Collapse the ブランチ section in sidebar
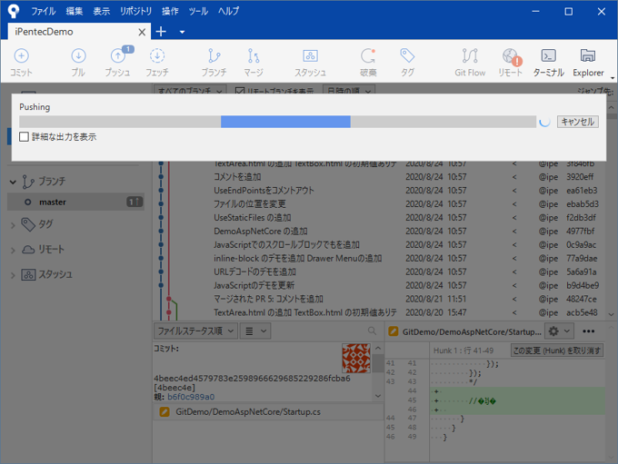This screenshot has height=464, width=618. coord(13,182)
